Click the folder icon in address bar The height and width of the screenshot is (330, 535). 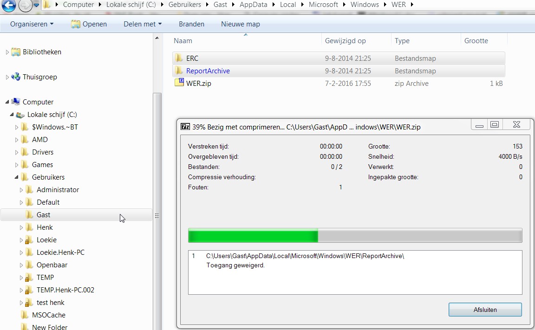pyautogui.click(x=47, y=5)
